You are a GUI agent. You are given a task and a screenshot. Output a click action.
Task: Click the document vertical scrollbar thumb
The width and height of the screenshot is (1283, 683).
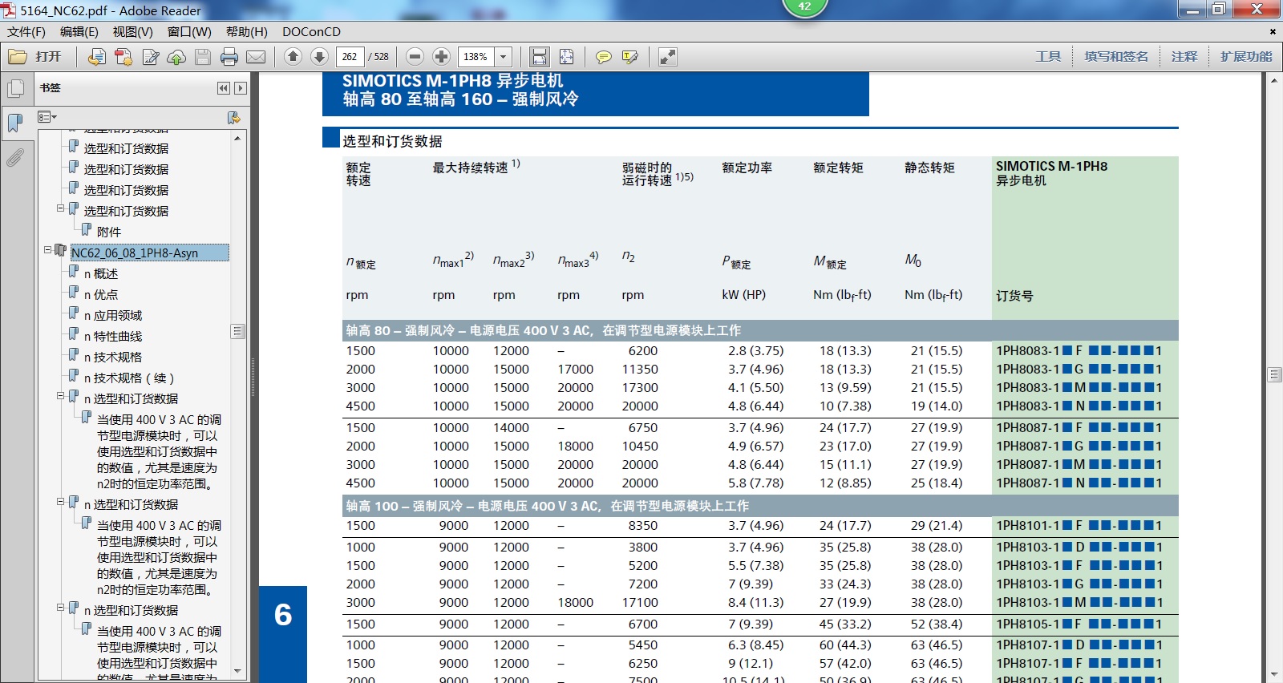coord(1274,374)
